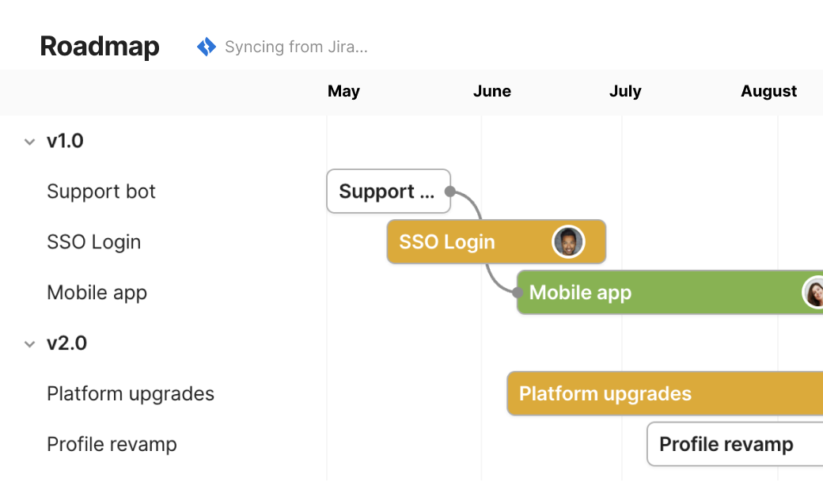Click the Support bot truncated bar
Screen dimensions: 823x489
pos(388,191)
